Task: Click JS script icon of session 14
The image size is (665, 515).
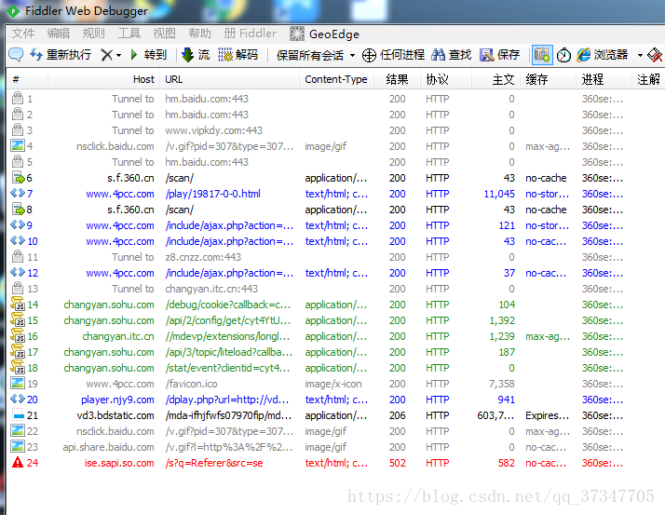Action: [18, 305]
